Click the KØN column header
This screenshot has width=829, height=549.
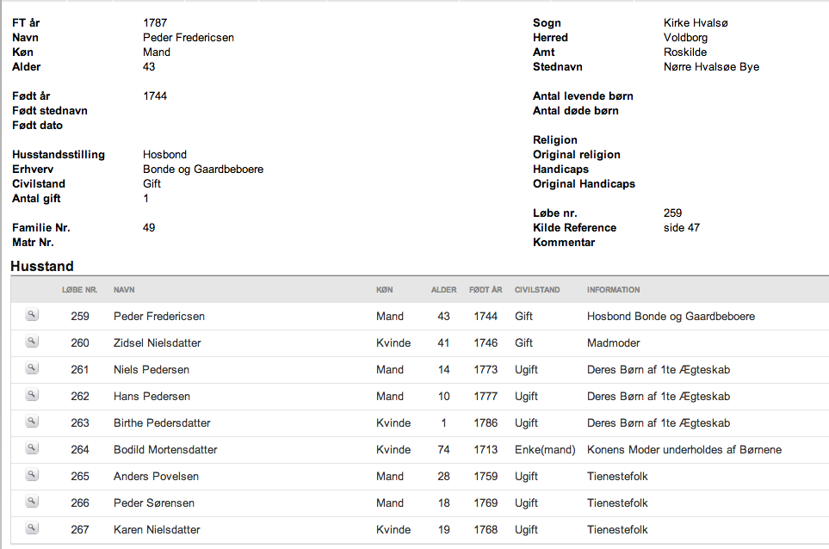point(384,290)
